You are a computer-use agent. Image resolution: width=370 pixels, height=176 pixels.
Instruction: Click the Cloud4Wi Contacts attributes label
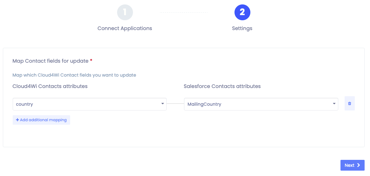tap(50, 86)
